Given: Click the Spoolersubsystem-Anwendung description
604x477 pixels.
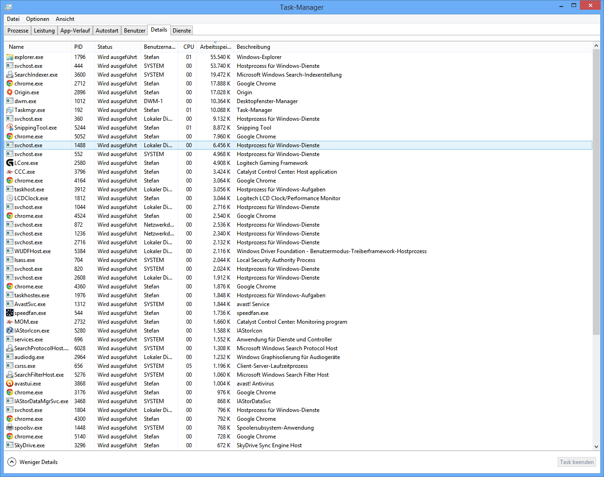Looking at the screenshot, I should pyautogui.click(x=275, y=428).
